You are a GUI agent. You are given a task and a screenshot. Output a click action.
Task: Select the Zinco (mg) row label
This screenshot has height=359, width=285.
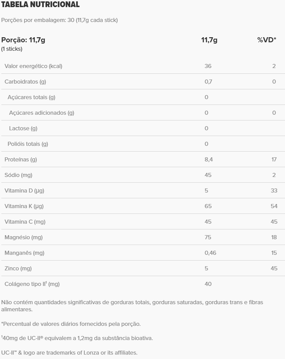pos(18,268)
